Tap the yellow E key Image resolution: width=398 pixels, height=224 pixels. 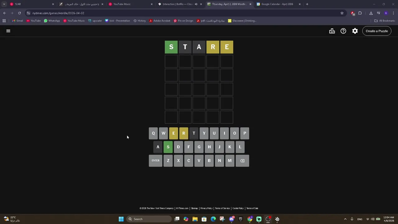point(174,133)
